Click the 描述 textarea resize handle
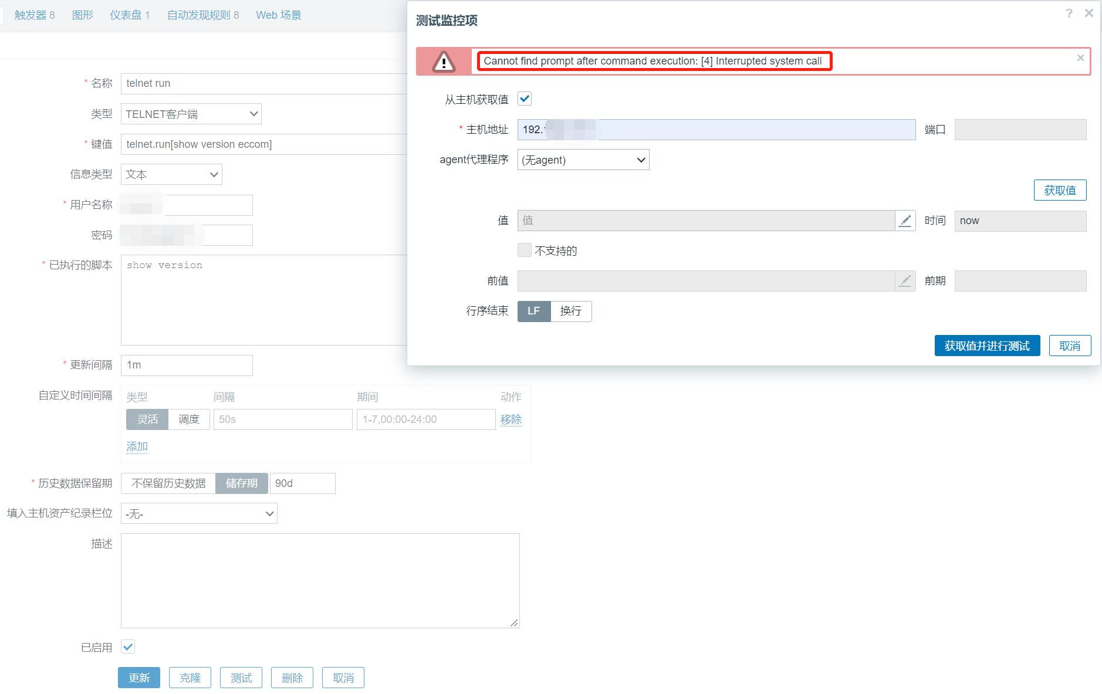 point(515,623)
